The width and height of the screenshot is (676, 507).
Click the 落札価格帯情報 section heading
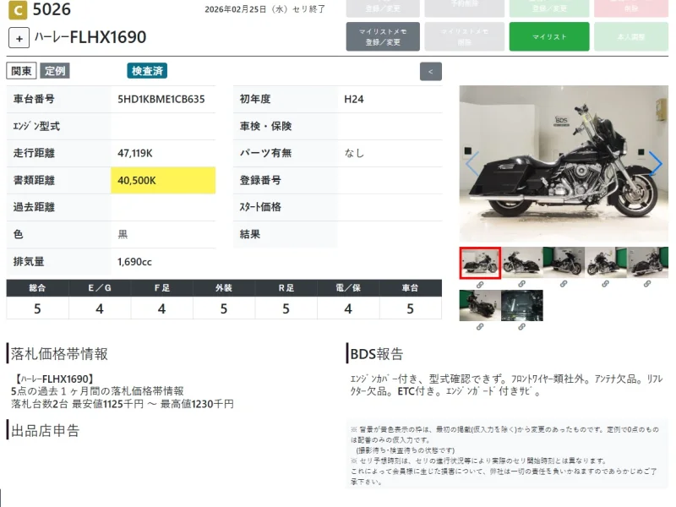[x=59, y=354]
